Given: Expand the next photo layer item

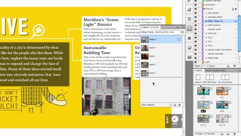Looking at the screenshot, I should click(206, 13).
